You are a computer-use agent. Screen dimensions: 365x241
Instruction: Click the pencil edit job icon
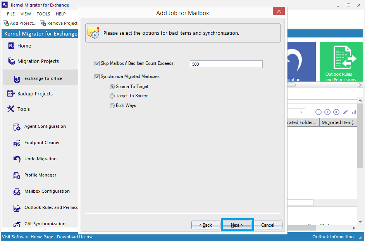(x=345, y=112)
